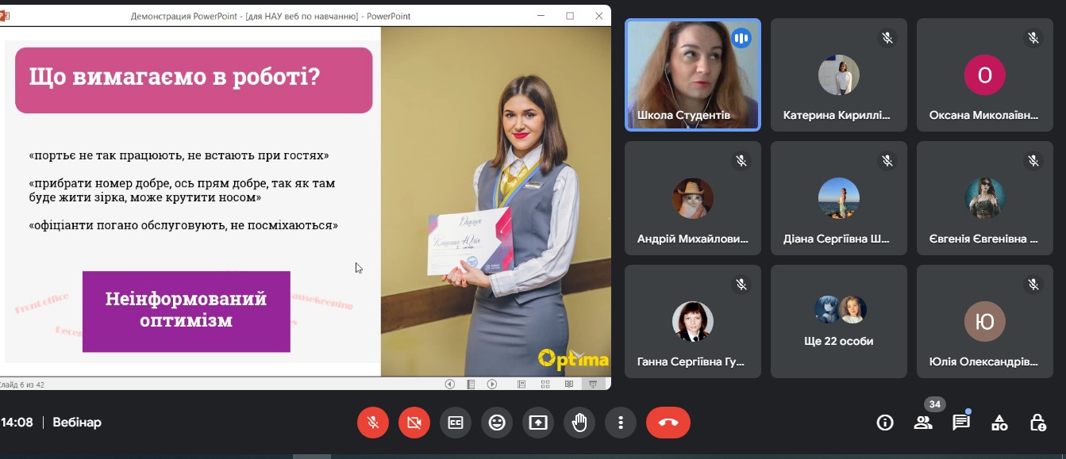This screenshot has width=1066, height=459.
Task: Open the chat panel with everyone
Action: (961, 423)
